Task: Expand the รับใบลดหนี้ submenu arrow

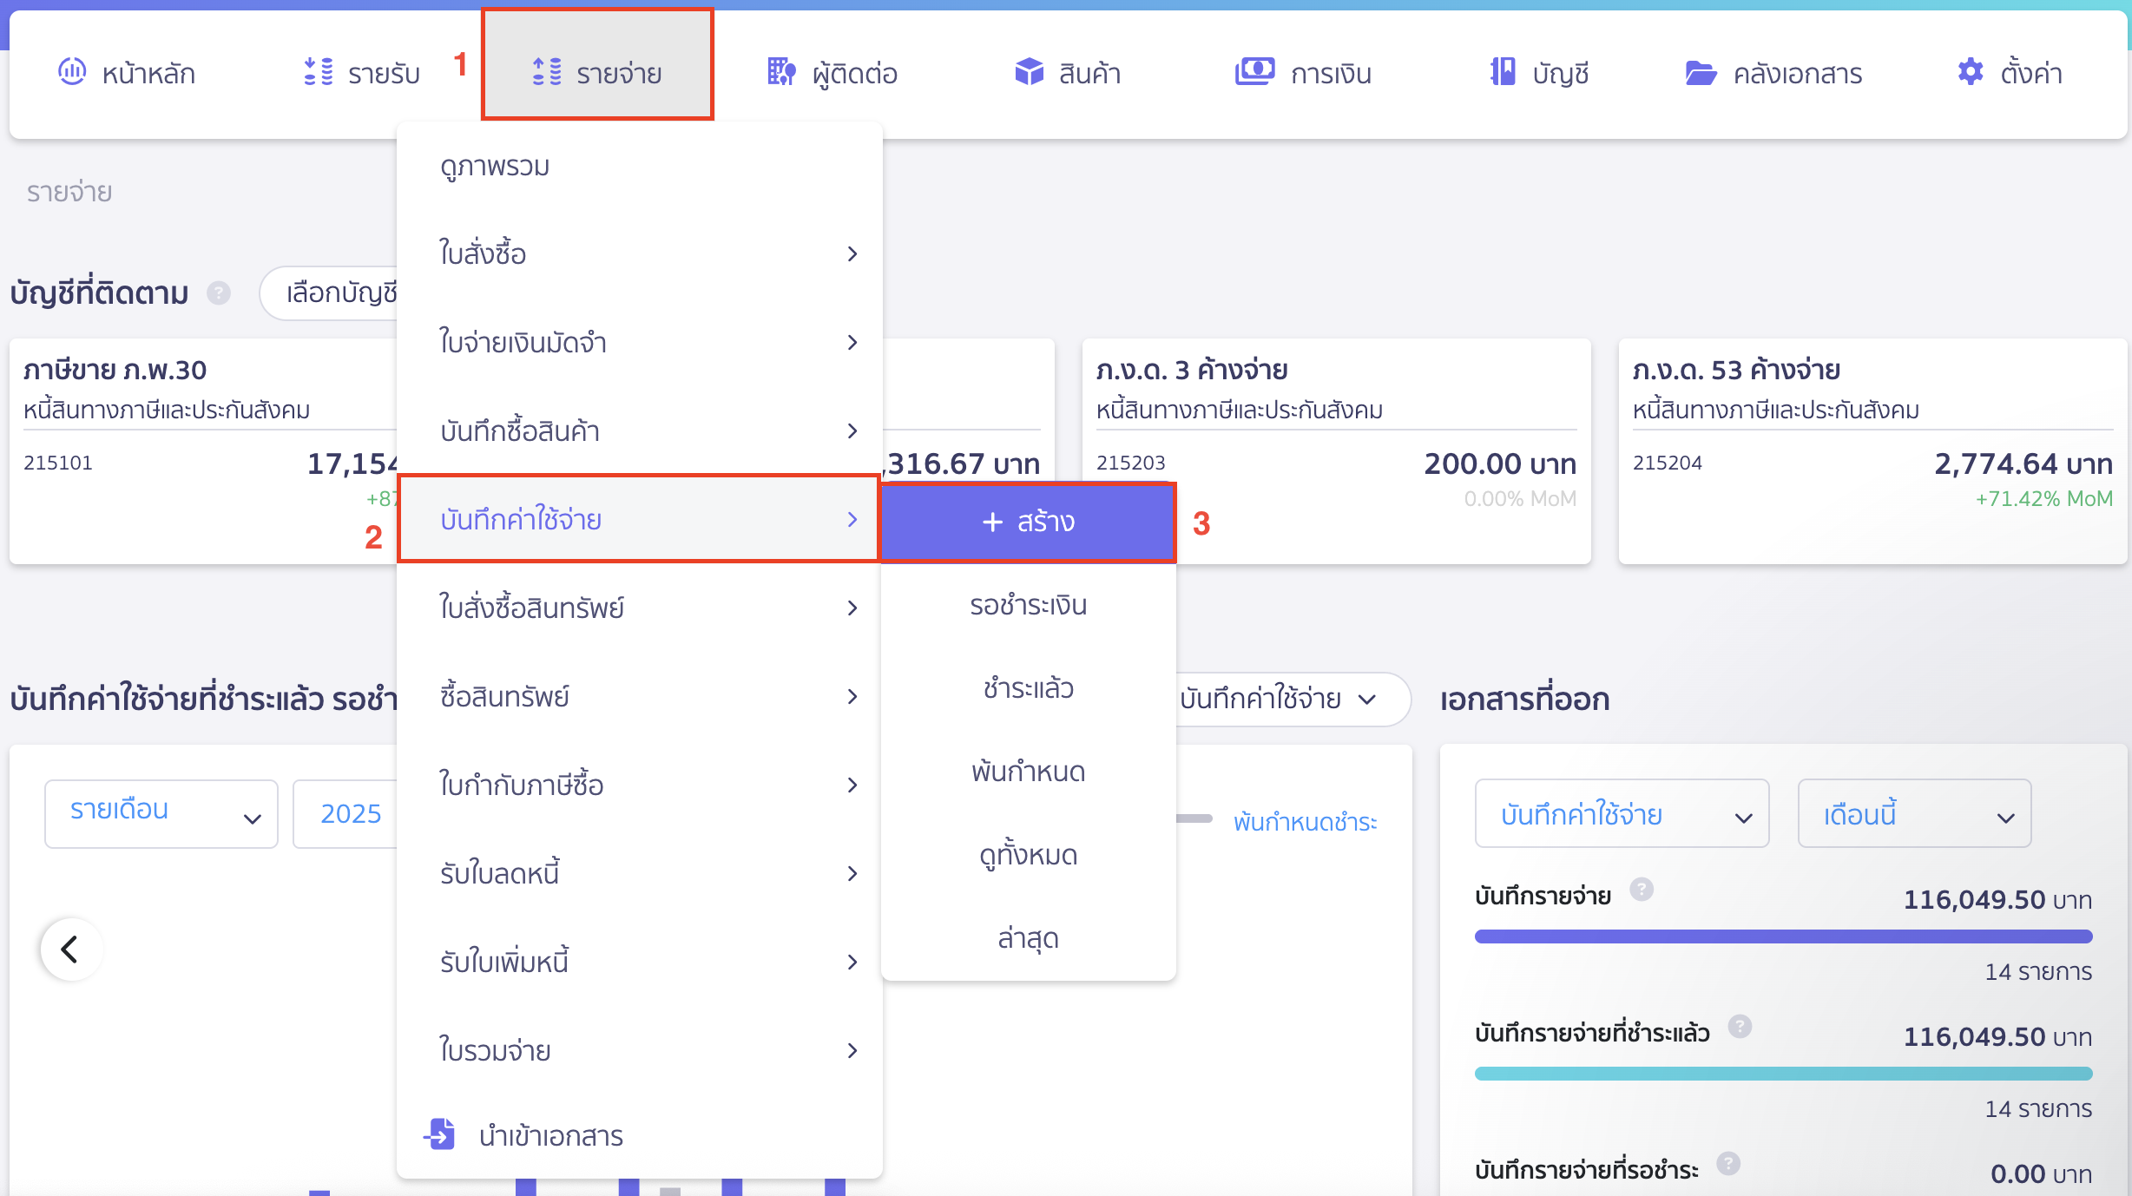Action: [852, 873]
